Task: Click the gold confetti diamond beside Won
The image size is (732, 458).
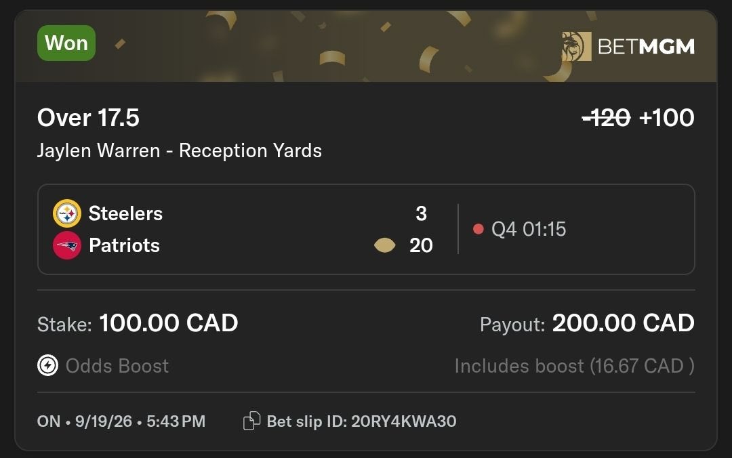Action: [x=120, y=44]
